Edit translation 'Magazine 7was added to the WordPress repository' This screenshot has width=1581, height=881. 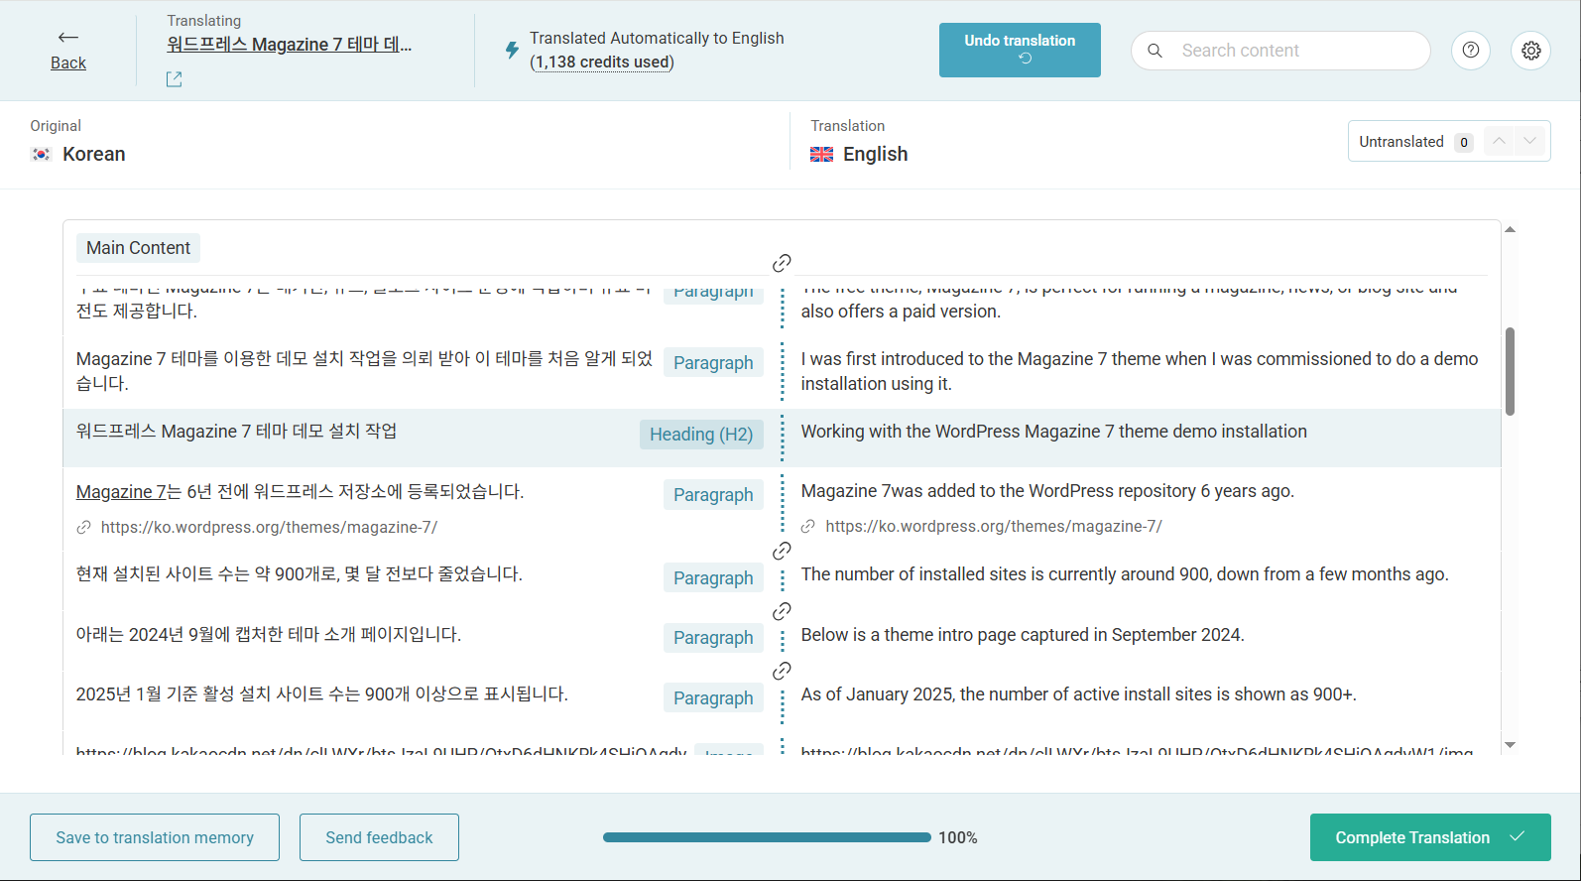[x=1047, y=491]
